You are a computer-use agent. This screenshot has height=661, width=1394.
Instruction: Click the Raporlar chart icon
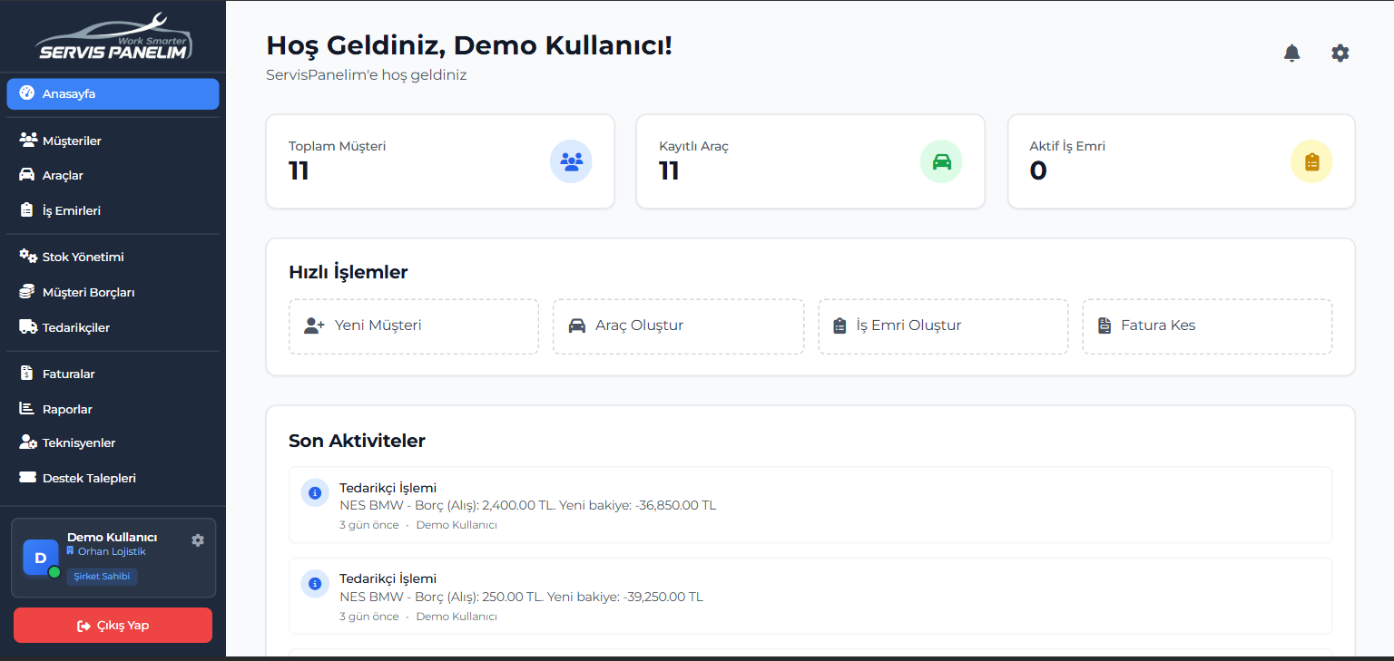(x=27, y=409)
